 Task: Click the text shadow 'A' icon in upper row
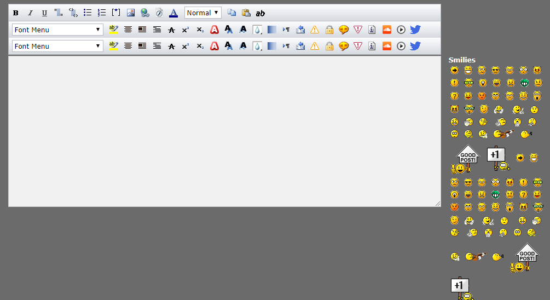(228, 30)
